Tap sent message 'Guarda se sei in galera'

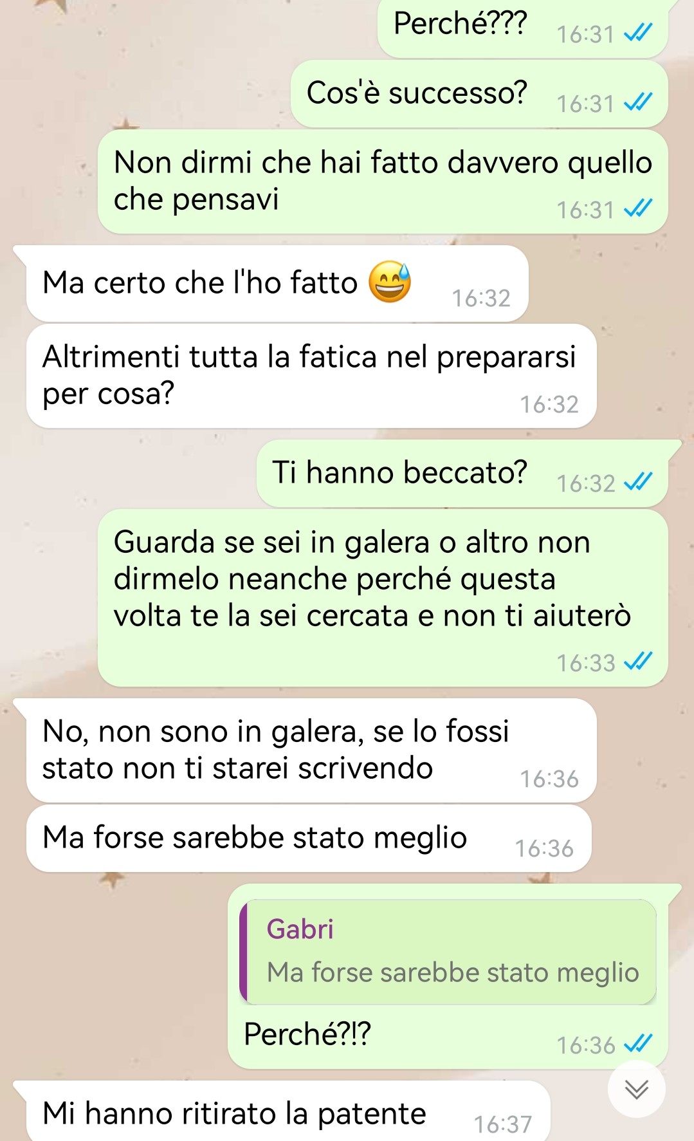click(383, 598)
